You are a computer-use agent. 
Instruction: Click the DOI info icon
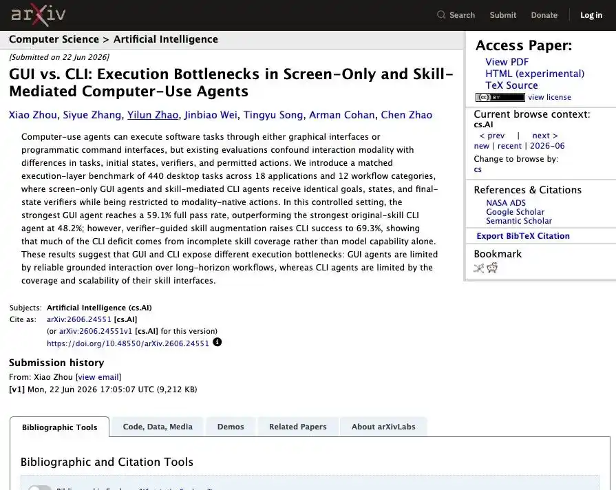click(217, 342)
